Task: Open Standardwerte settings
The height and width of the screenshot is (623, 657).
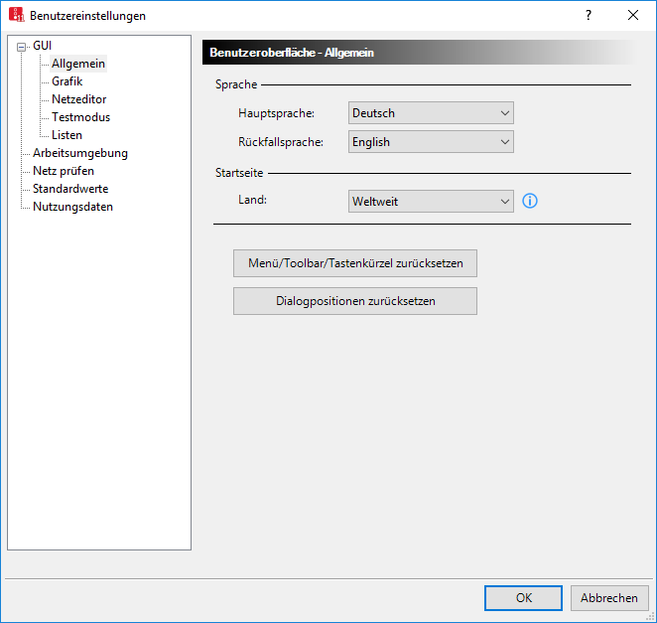Action: click(70, 189)
